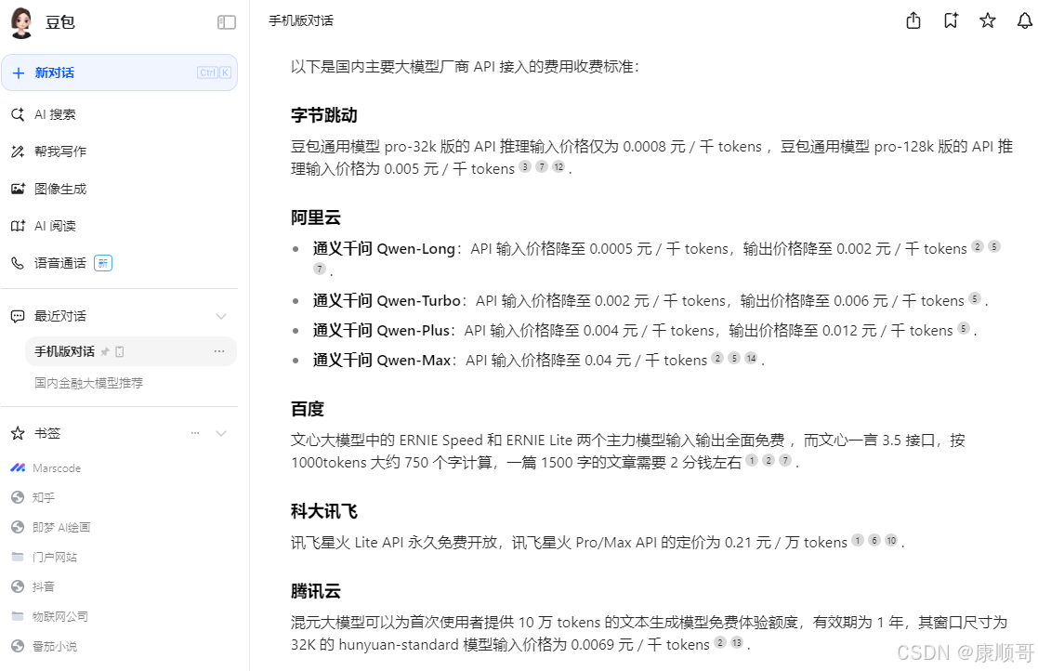Collapse the 书签 section chevron
Viewport: 1038px width, 671px height.
point(221,433)
